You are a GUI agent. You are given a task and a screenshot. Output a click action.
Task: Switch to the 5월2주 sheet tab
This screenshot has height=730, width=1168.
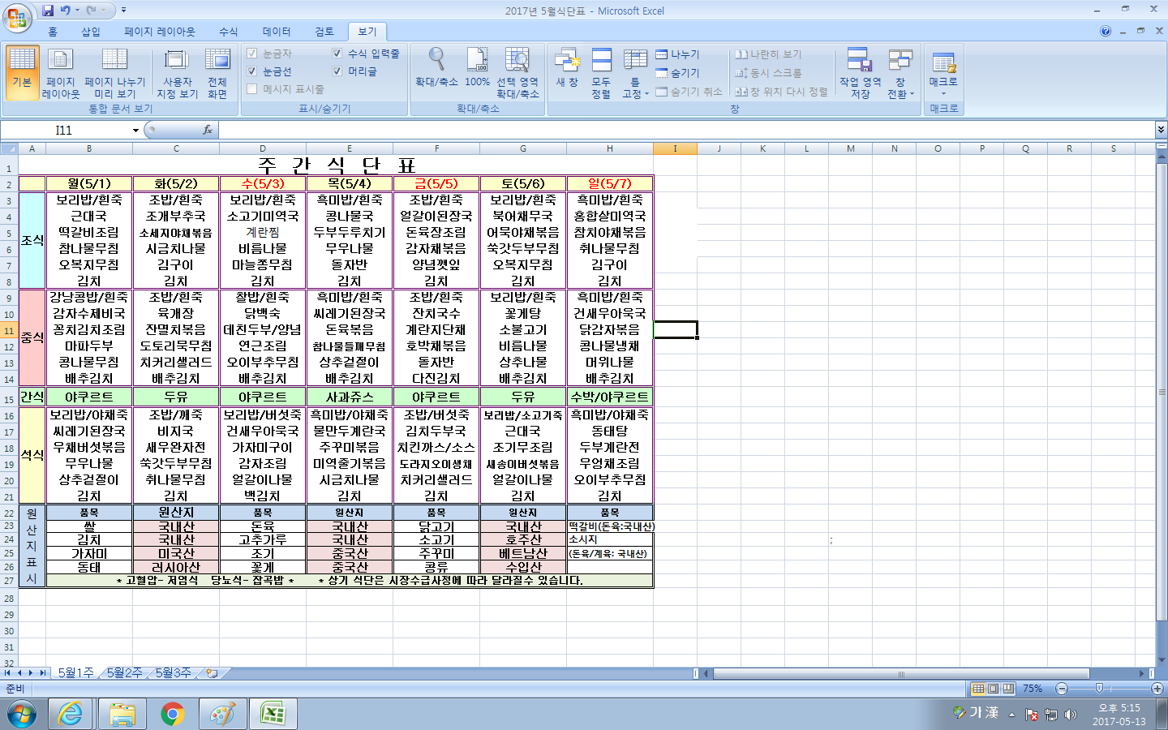[124, 673]
